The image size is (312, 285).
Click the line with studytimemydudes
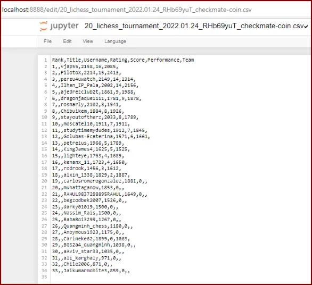(x=100, y=130)
